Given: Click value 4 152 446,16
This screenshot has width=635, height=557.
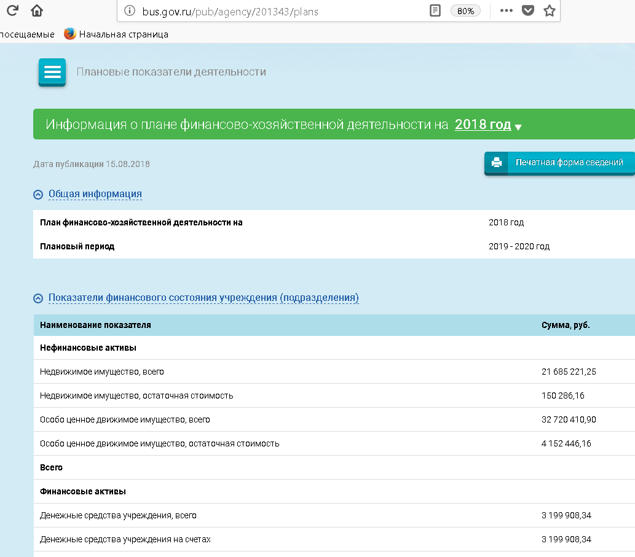Looking at the screenshot, I should pos(566,443).
